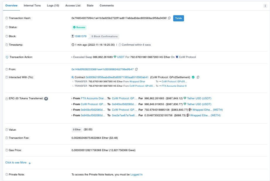This screenshot has width=270, height=181.
Task: Click the hourglass icon beside block number
Action: (73, 36)
